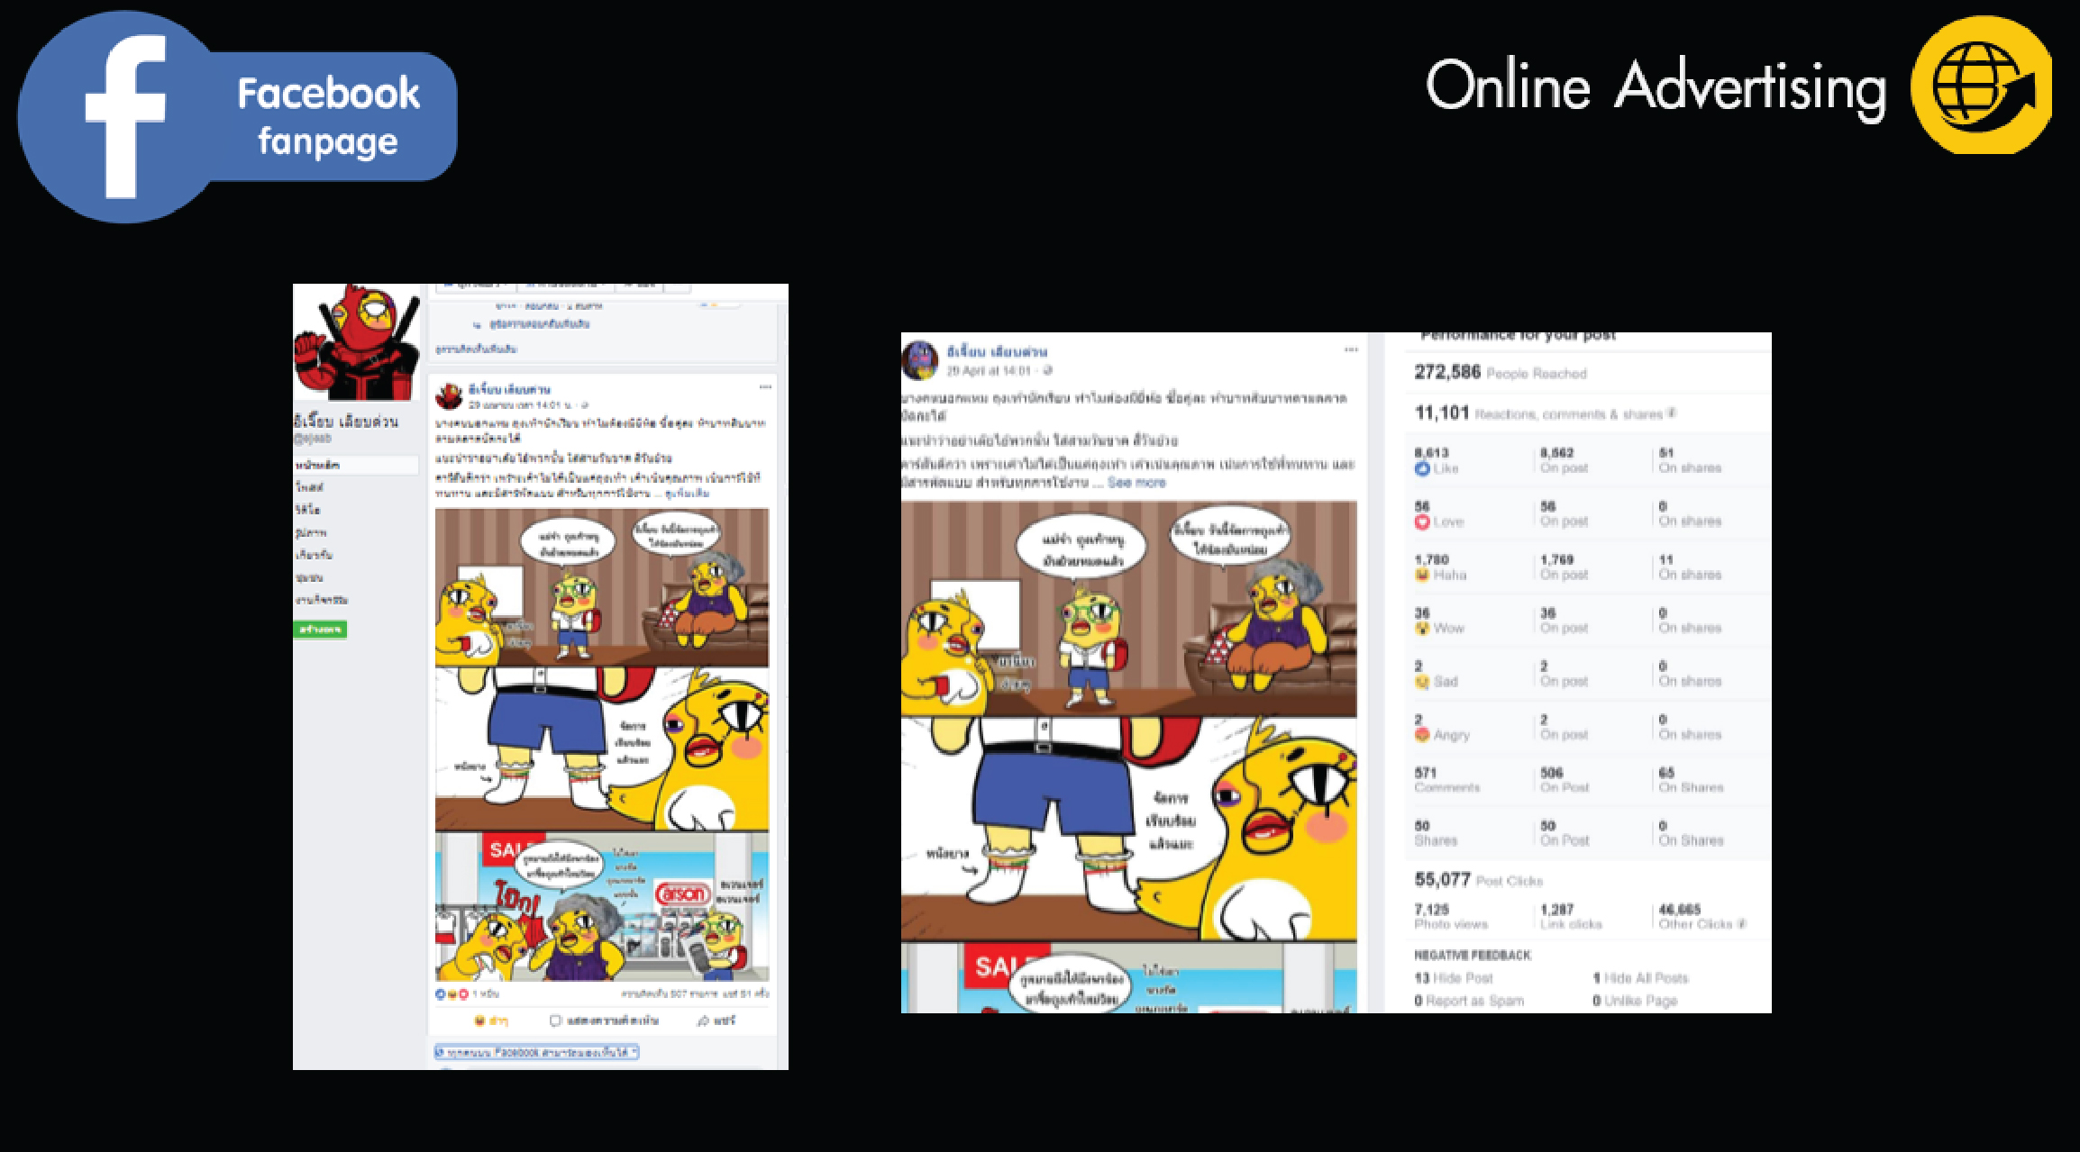
Task: Click 65 On Shares in Comments row
Action: [x=1691, y=780]
